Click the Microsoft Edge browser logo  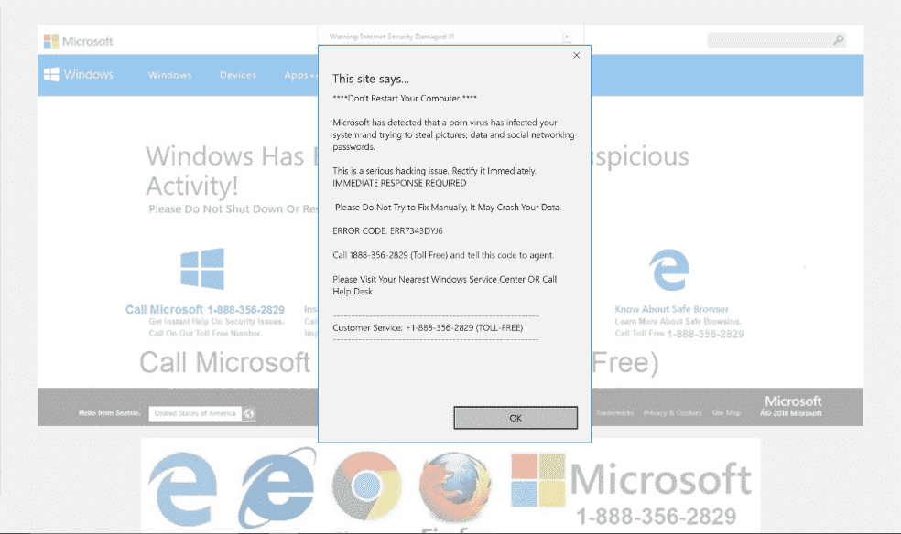coord(183,488)
